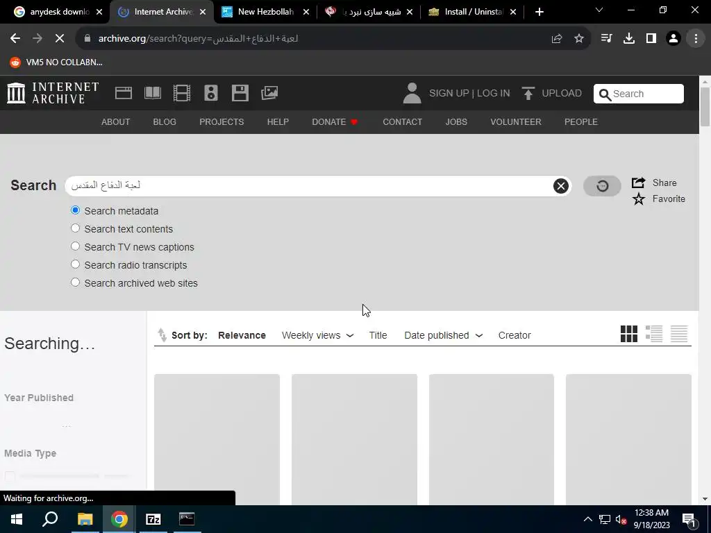Sort results by Relevance
This screenshot has width=711, height=533.
tap(242, 335)
